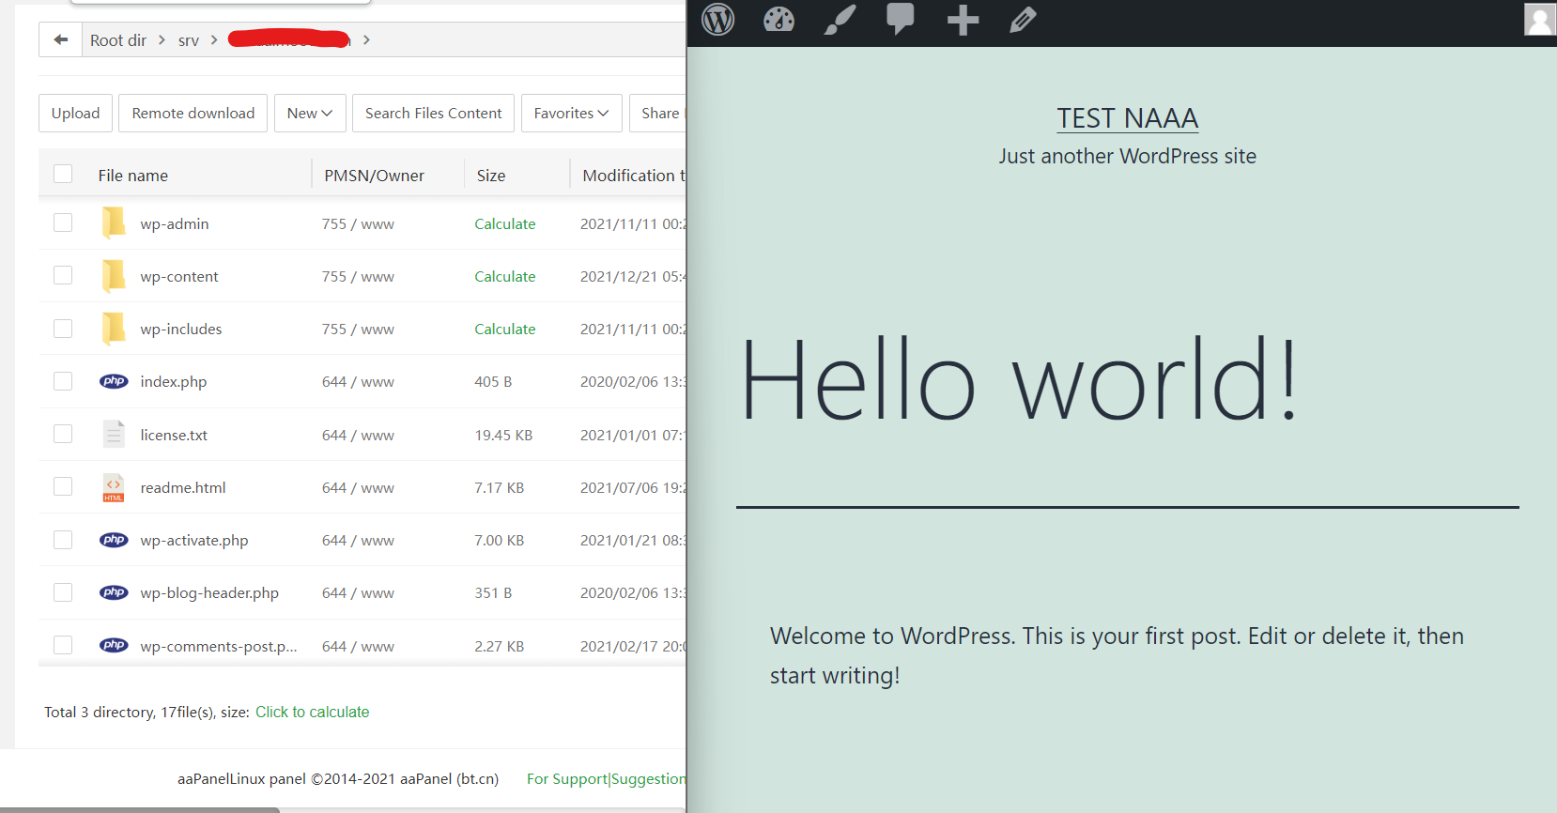Viewport: 1557px width, 813px height.
Task: Click the back arrow in file path
Action: pos(61,39)
